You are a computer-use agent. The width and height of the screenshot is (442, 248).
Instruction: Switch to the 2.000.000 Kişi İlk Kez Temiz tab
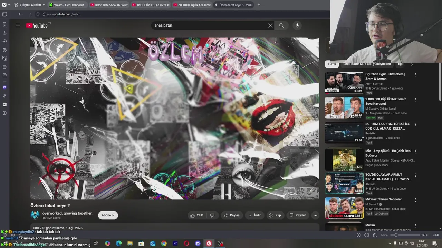click(192, 5)
